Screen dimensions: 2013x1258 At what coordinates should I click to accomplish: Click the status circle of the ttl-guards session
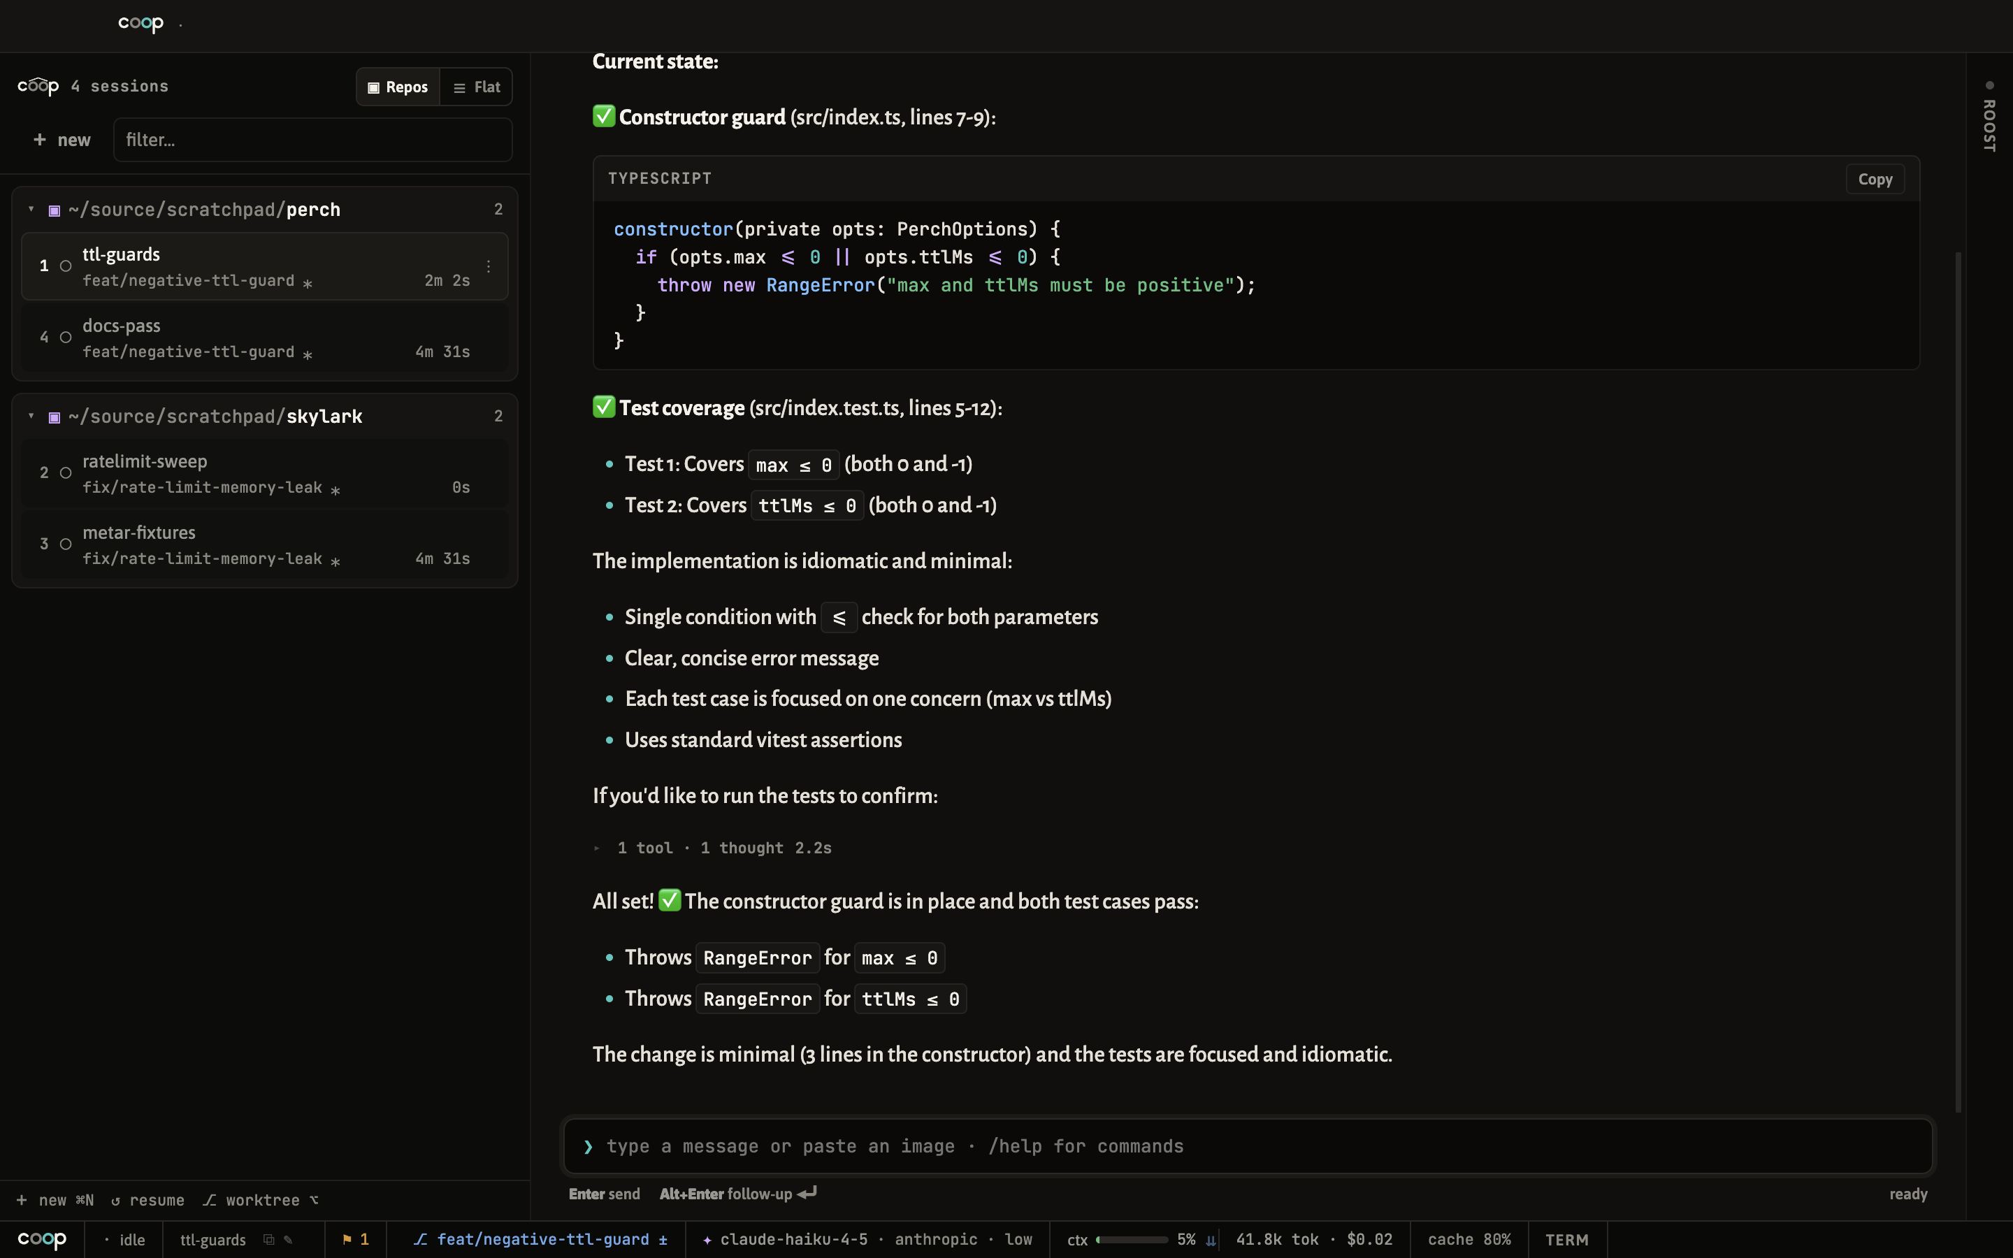(x=66, y=266)
